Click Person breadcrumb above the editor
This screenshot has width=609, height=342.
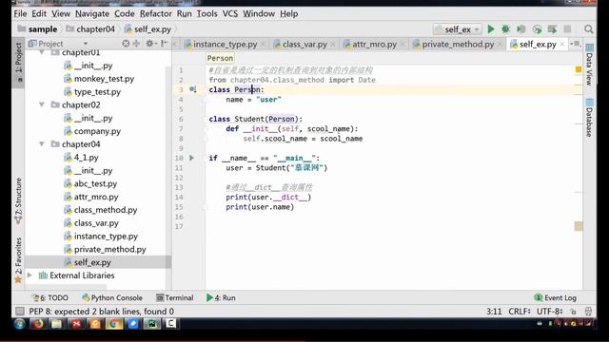tap(220, 58)
